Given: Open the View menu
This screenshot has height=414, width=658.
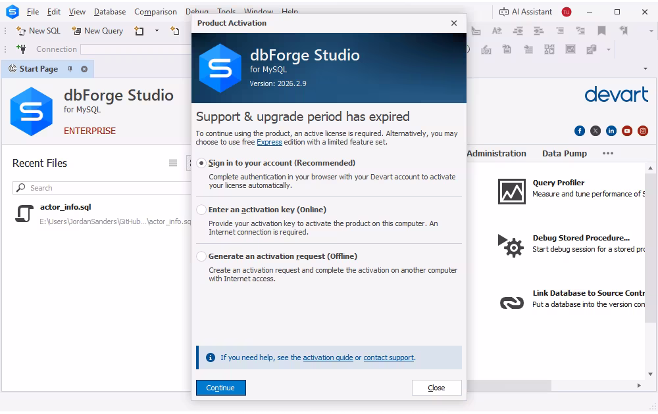Looking at the screenshot, I should tap(77, 12).
